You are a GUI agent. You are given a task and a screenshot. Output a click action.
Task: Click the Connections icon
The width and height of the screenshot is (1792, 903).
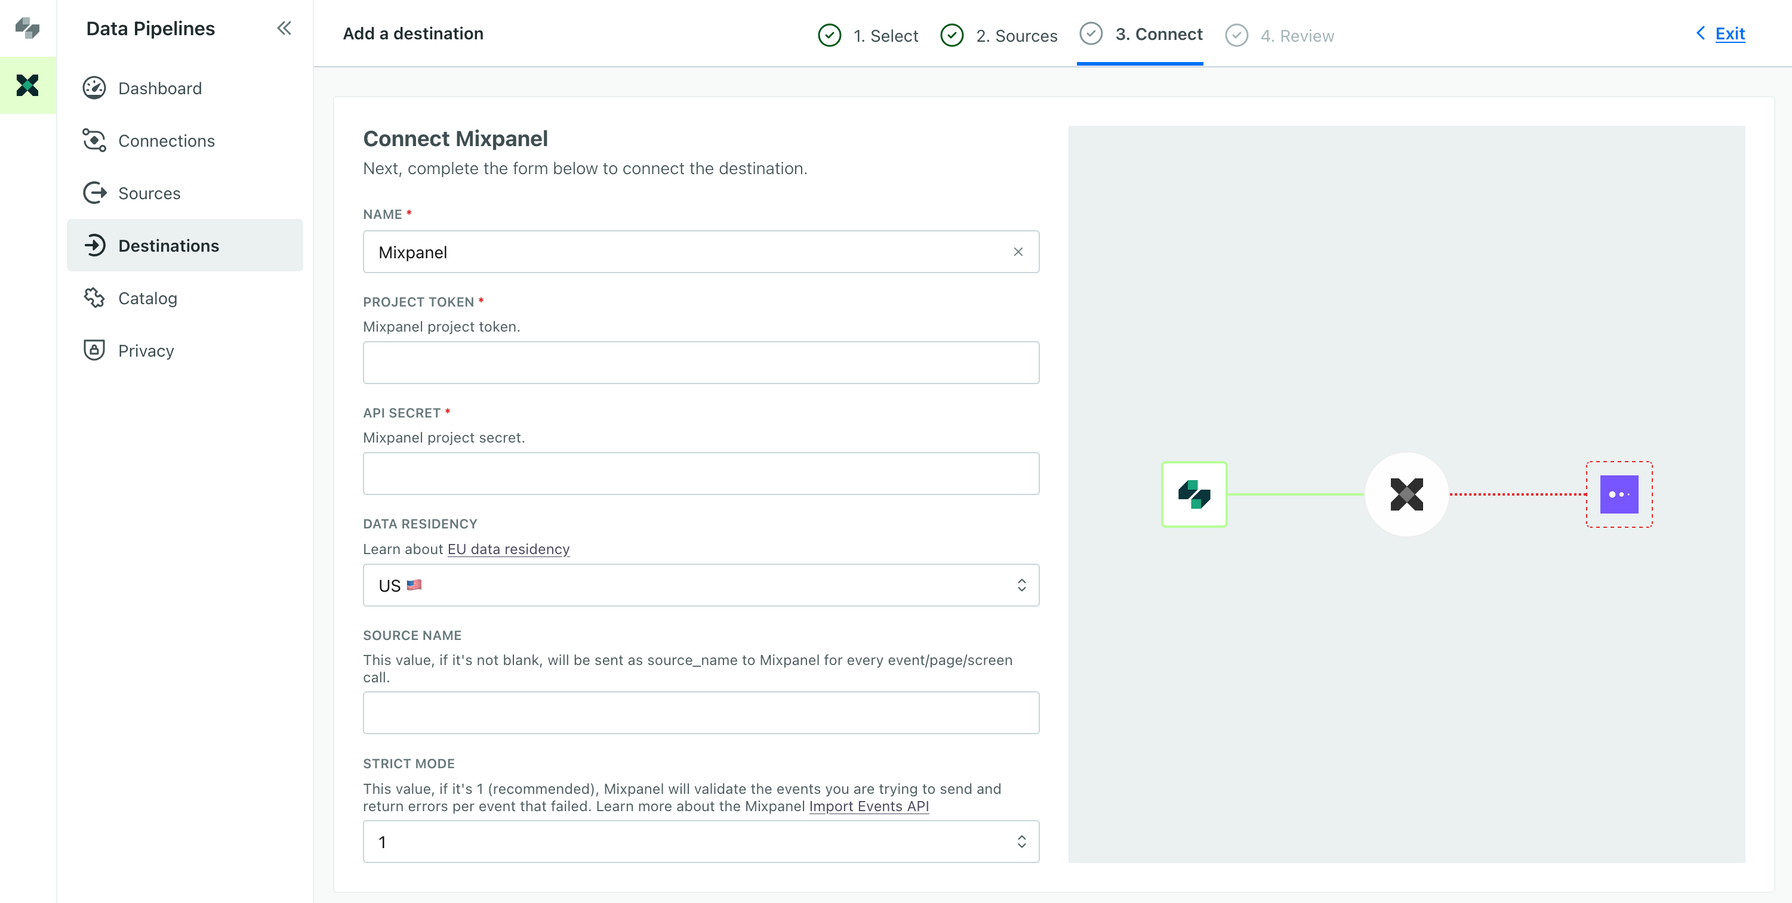(x=94, y=140)
